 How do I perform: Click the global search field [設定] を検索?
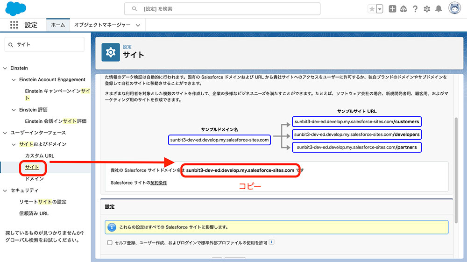[222, 9]
